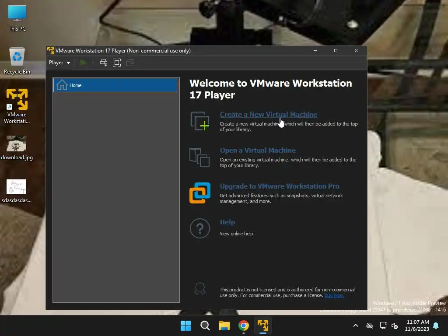Screen dimensions: 448x336
Task: Click the muted volume tray icon
Action: click(x=395, y=325)
